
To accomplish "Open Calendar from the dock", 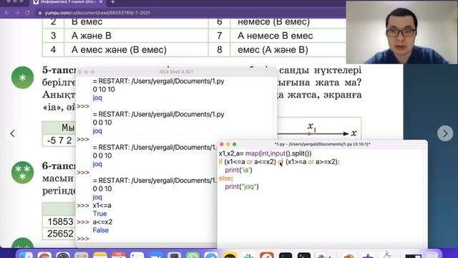I will 119,255.
